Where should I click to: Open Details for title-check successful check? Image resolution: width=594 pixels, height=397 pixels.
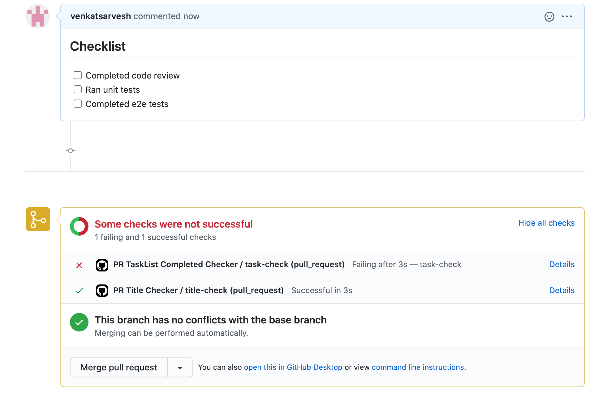point(562,290)
